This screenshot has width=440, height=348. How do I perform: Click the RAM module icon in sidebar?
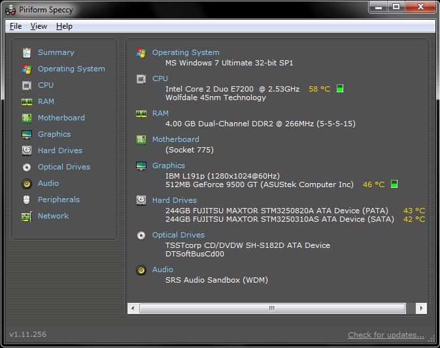coord(27,101)
